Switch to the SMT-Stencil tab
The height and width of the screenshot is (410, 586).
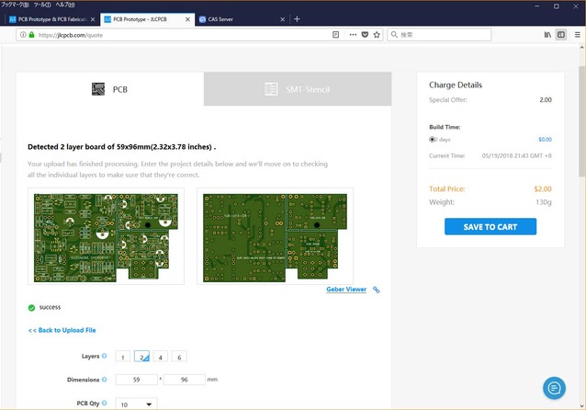[298, 89]
